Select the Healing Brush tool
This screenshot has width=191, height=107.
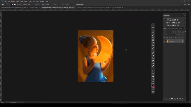[153, 45]
